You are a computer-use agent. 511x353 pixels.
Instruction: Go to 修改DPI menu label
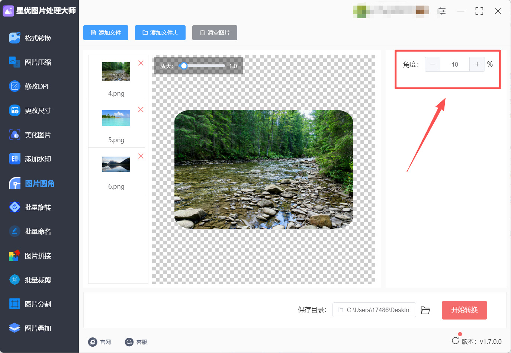(x=37, y=86)
